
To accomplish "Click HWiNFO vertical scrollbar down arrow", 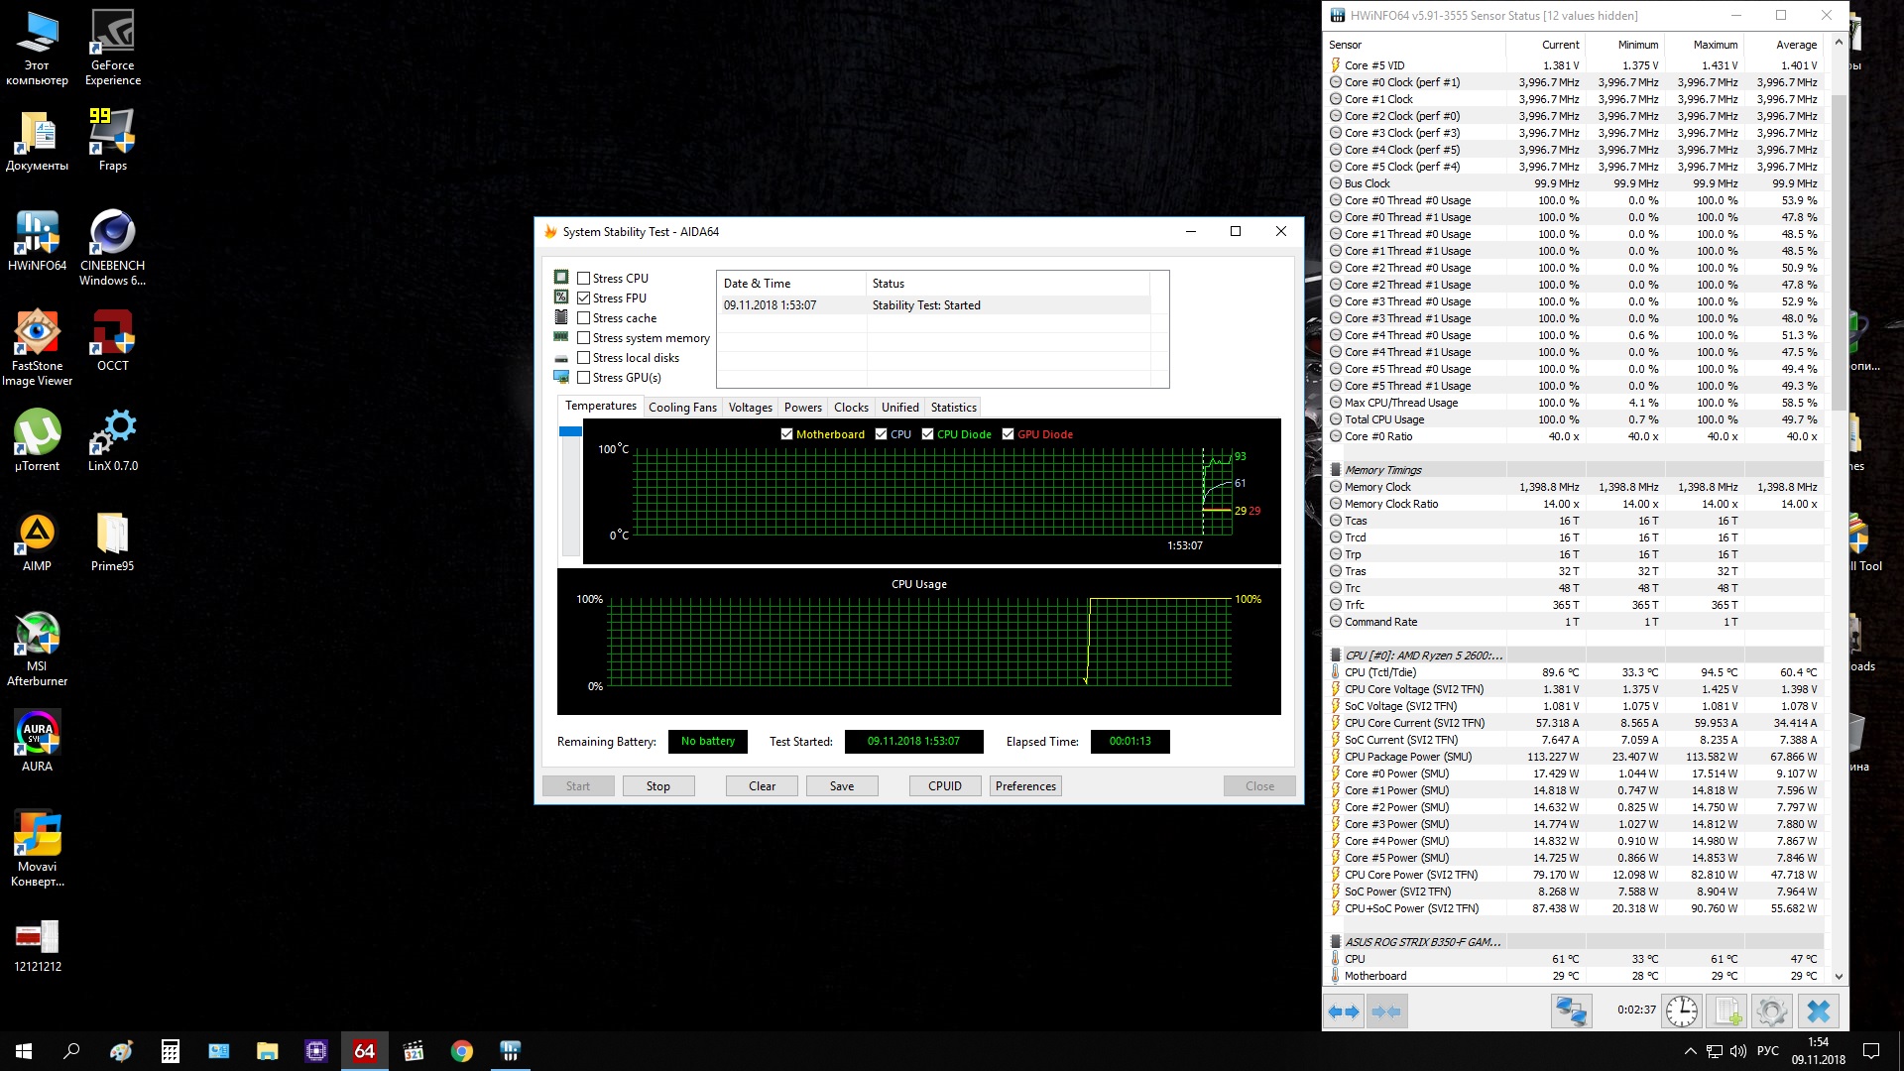I will tap(1839, 977).
